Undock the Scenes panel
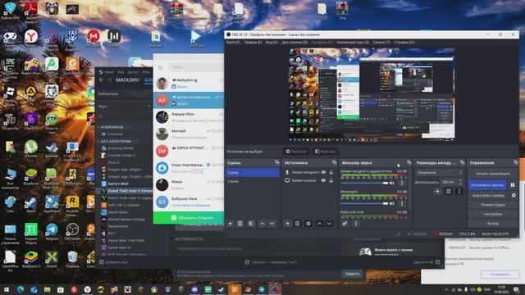The width and height of the screenshot is (525, 295). click(x=276, y=162)
